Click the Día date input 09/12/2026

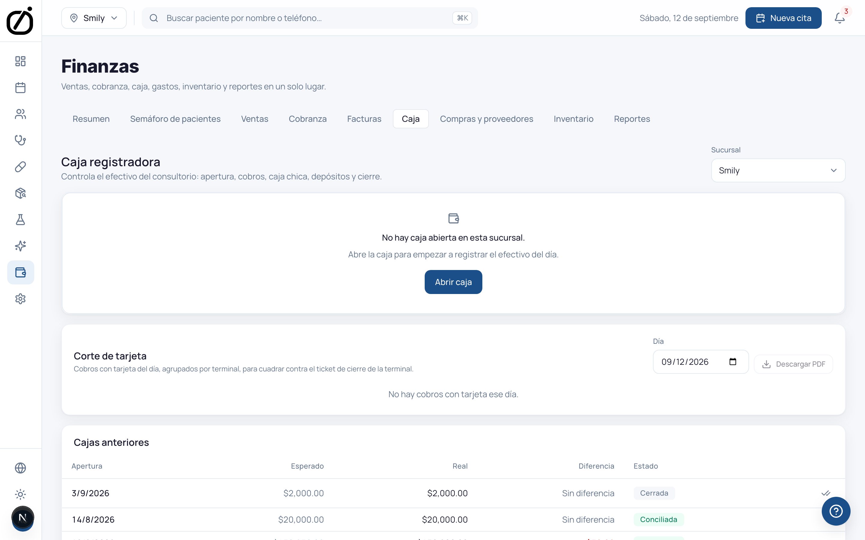pyautogui.click(x=701, y=362)
